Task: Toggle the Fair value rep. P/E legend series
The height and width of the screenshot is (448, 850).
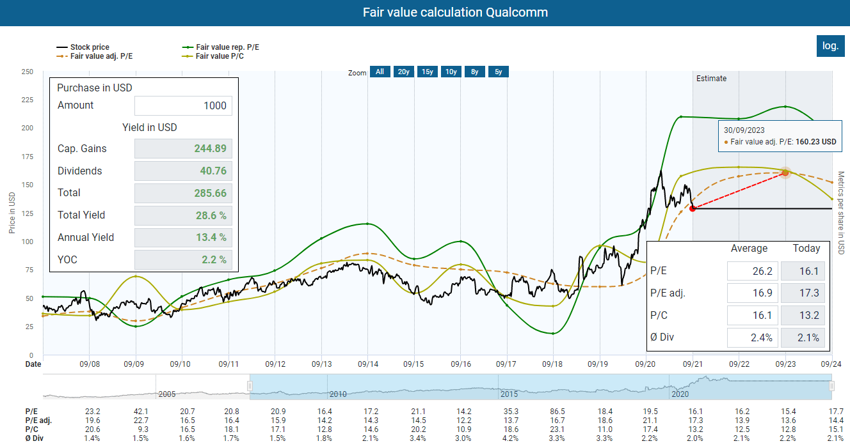Action: click(221, 47)
